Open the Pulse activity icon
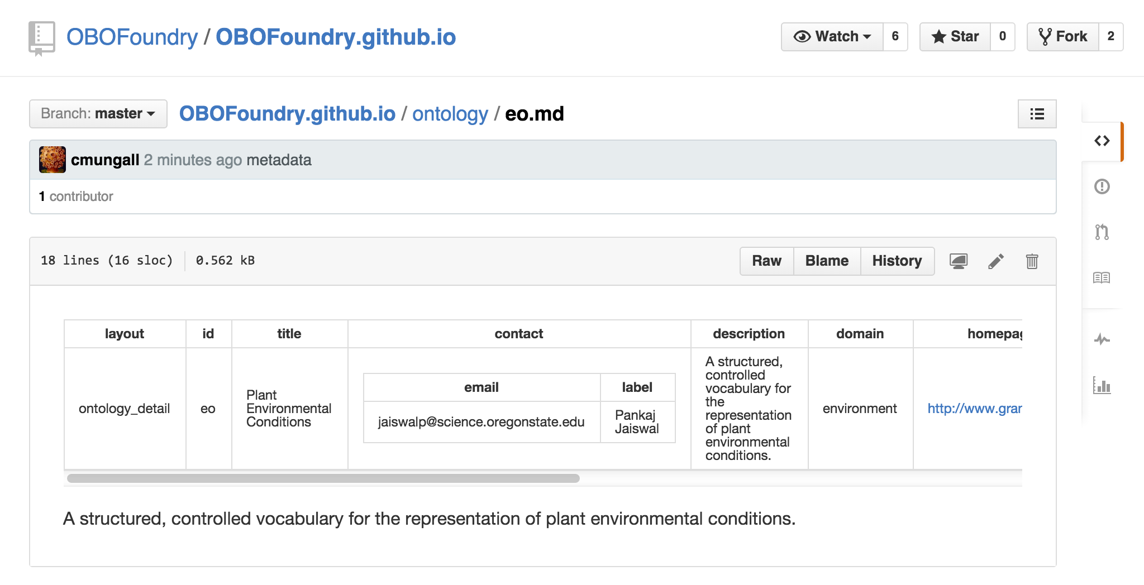The width and height of the screenshot is (1144, 585). coord(1102,339)
